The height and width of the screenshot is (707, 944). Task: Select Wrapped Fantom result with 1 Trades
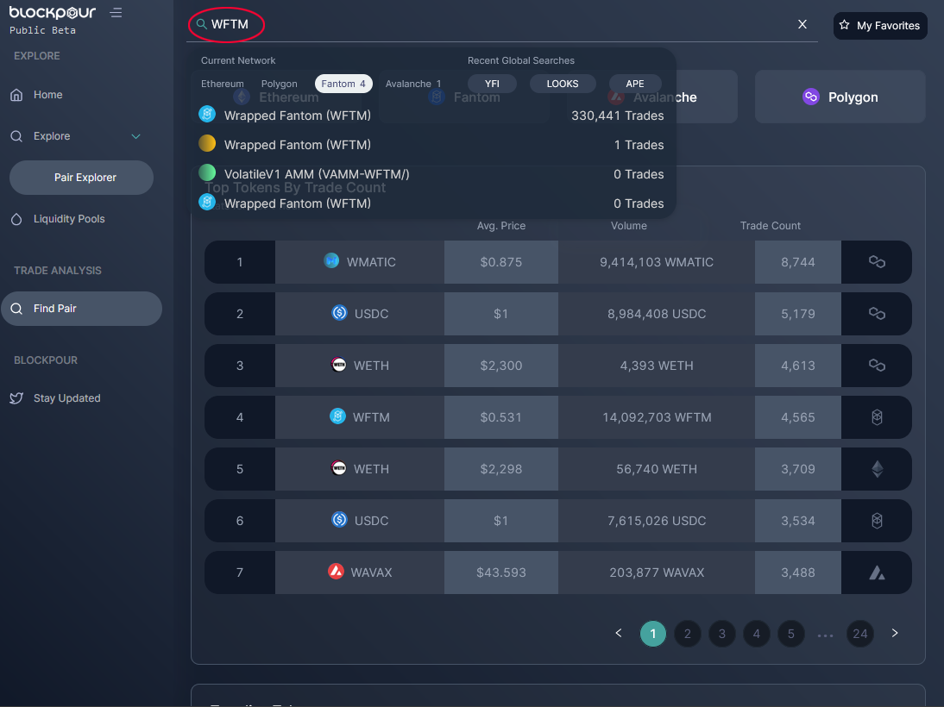coord(431,145)
